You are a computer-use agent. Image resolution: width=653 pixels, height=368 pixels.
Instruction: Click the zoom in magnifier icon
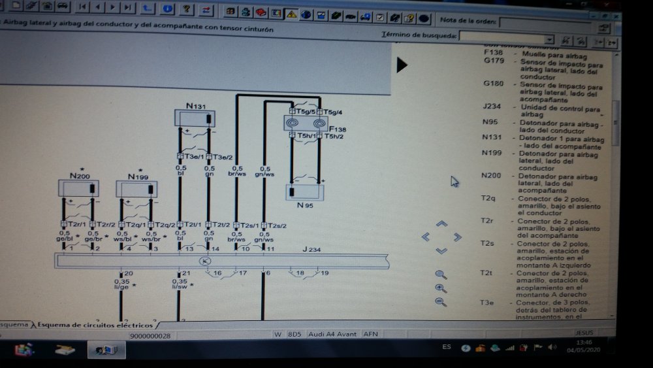pyautogui.click(x=441, y=288)
